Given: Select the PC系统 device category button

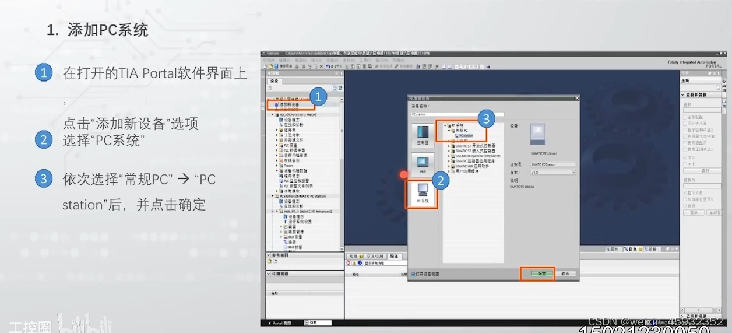Looking at the screenshot, I should (x=423, y=193).
